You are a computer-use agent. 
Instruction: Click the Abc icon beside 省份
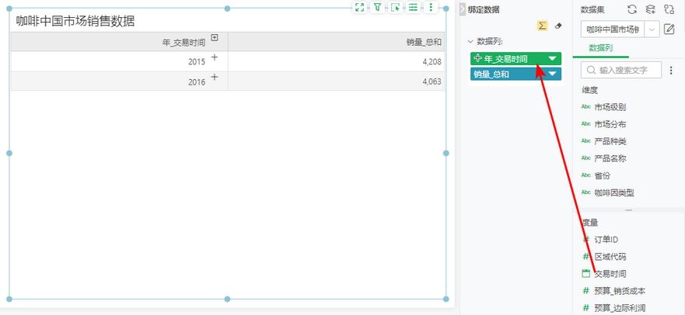pos(585,175)
